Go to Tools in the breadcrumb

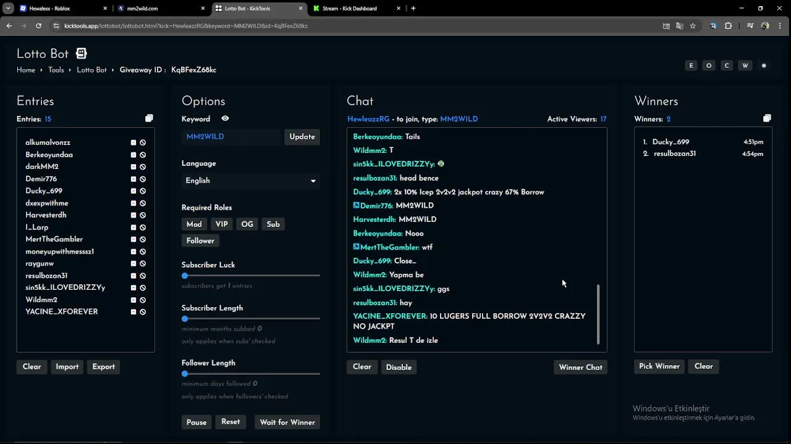pos(56,70)
